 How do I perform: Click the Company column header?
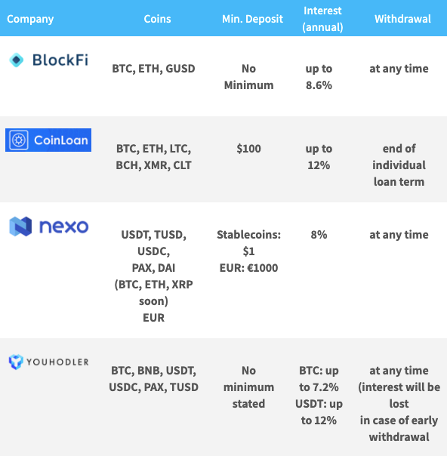coord(30,19)
